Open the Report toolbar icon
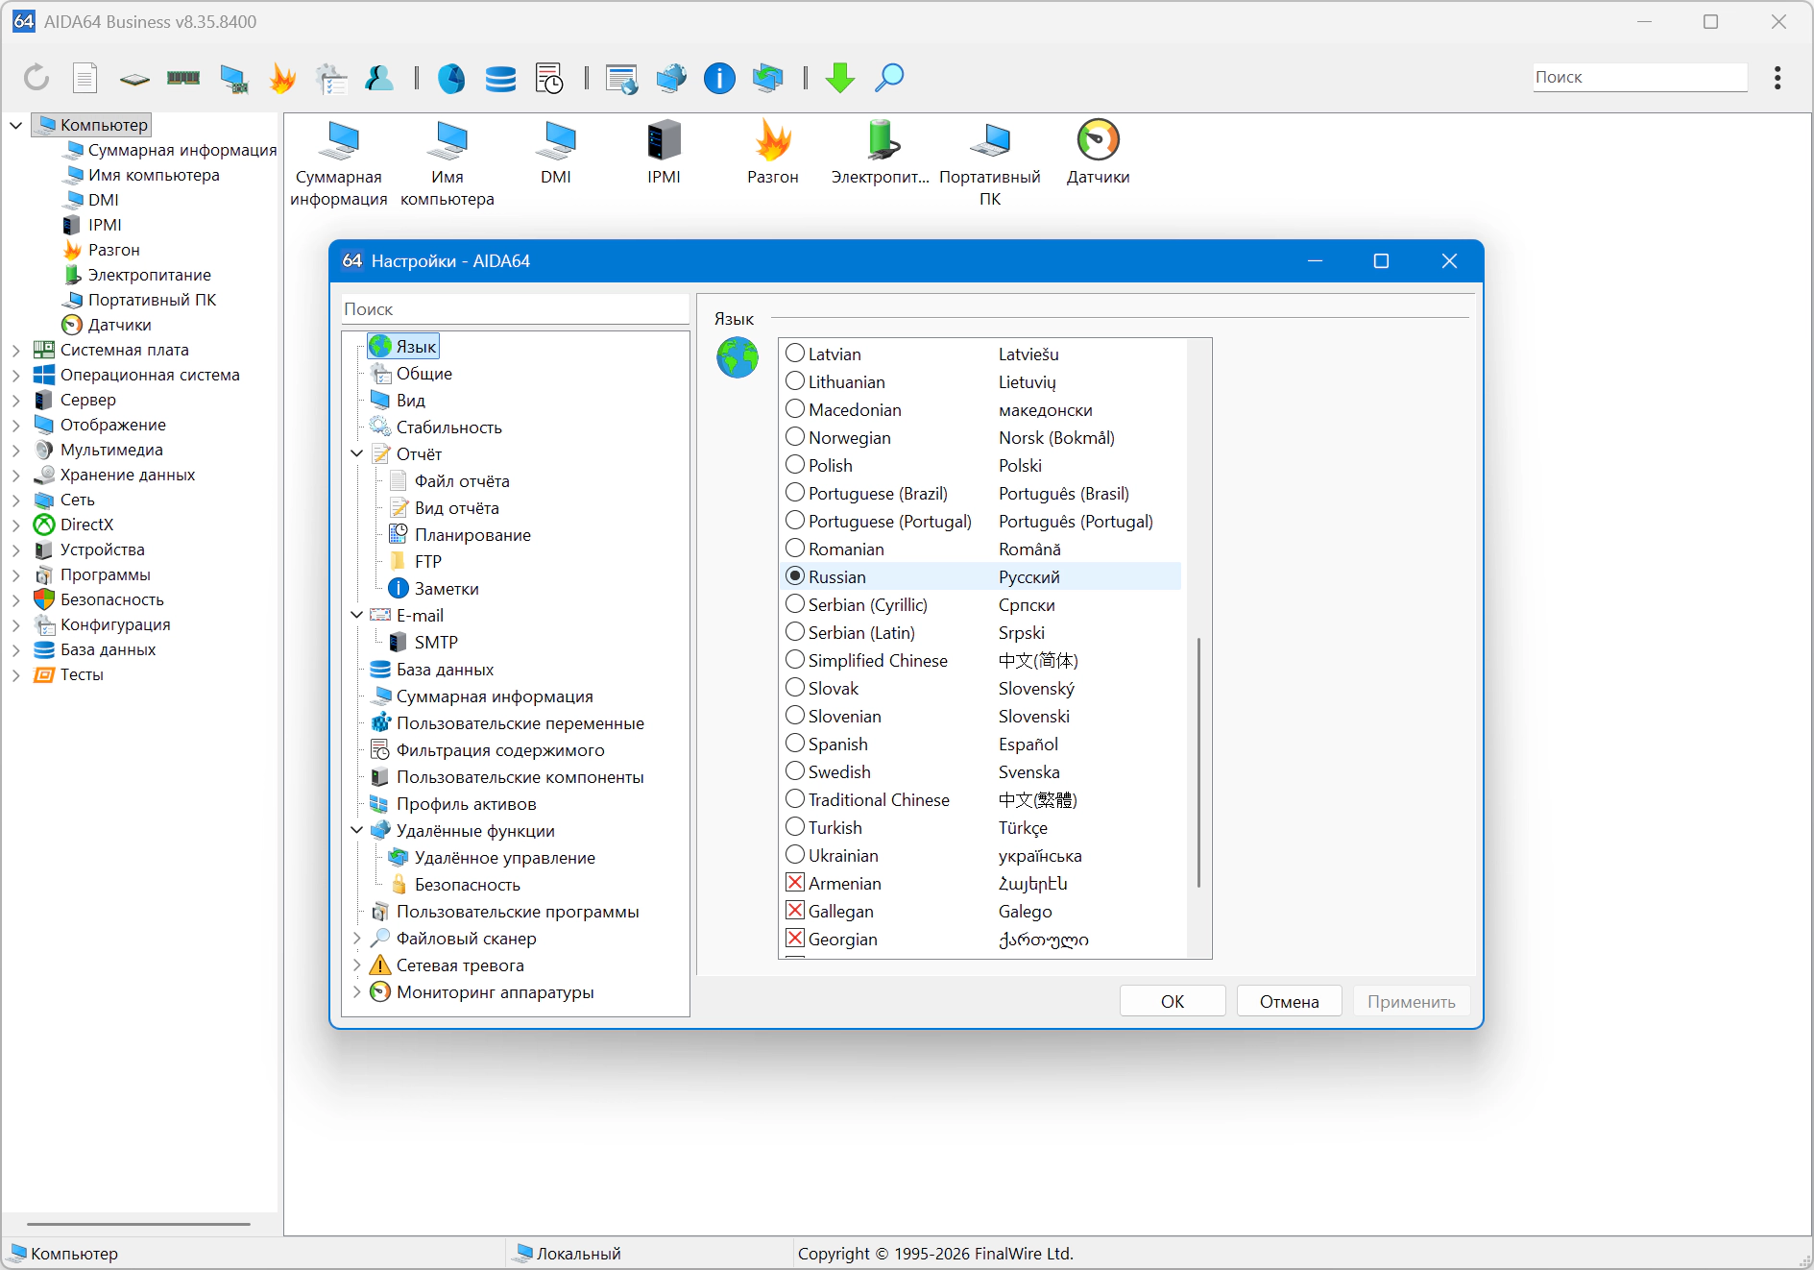 (85, 78)
